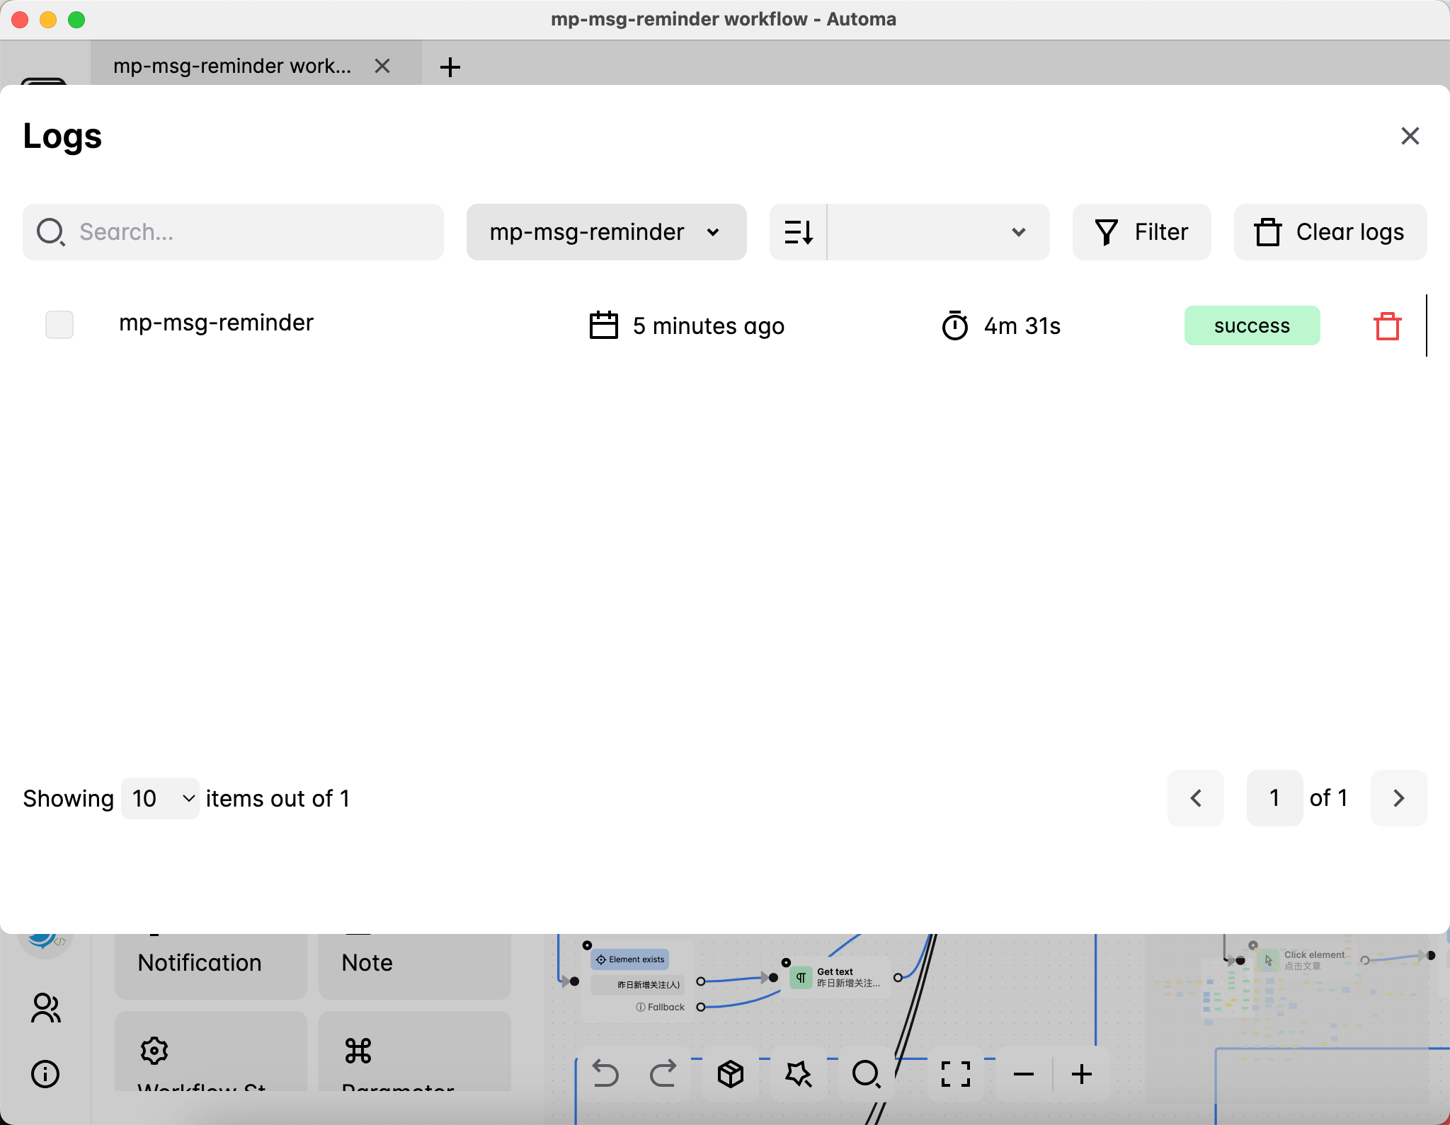Zoom out with the minus icon

[x=1023, y=1074]
